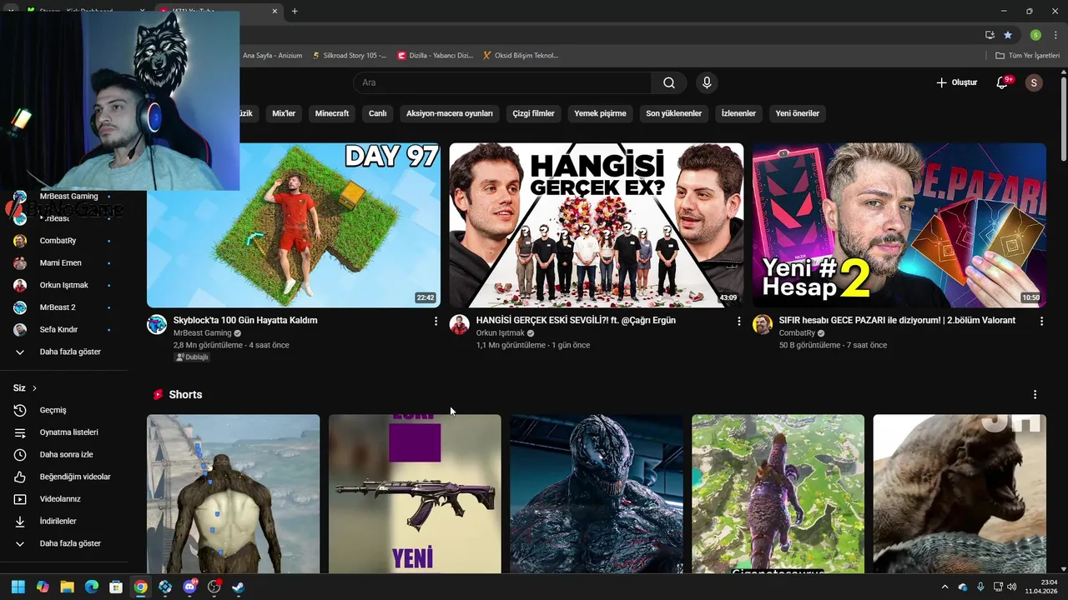Select the Çizgi filmler chip

[x=533, y=113]
